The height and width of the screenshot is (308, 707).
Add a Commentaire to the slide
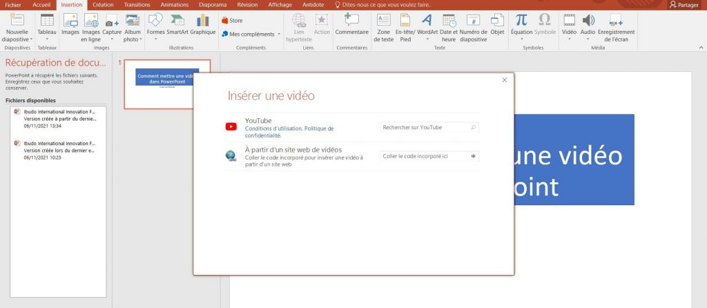point(351,20)
